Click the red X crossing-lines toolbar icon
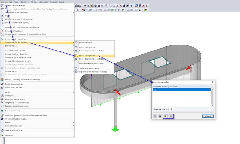 [121, 6]
